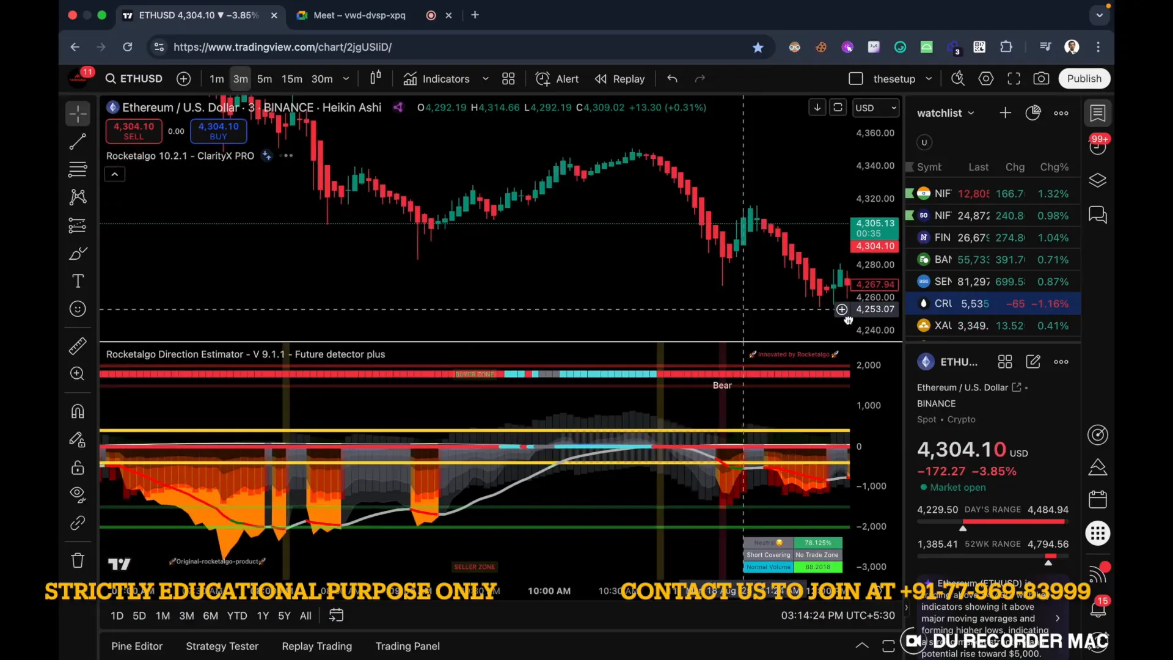1173x660 pixels.
Task: Set chart range to 1D
Action: (x=117, y=616)
